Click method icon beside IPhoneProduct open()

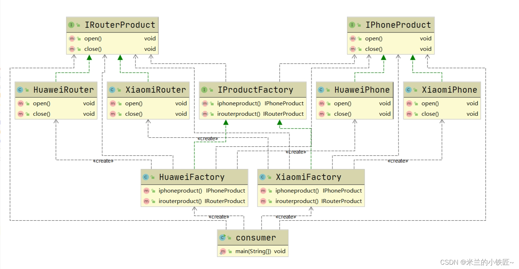[x=353, y=39]
